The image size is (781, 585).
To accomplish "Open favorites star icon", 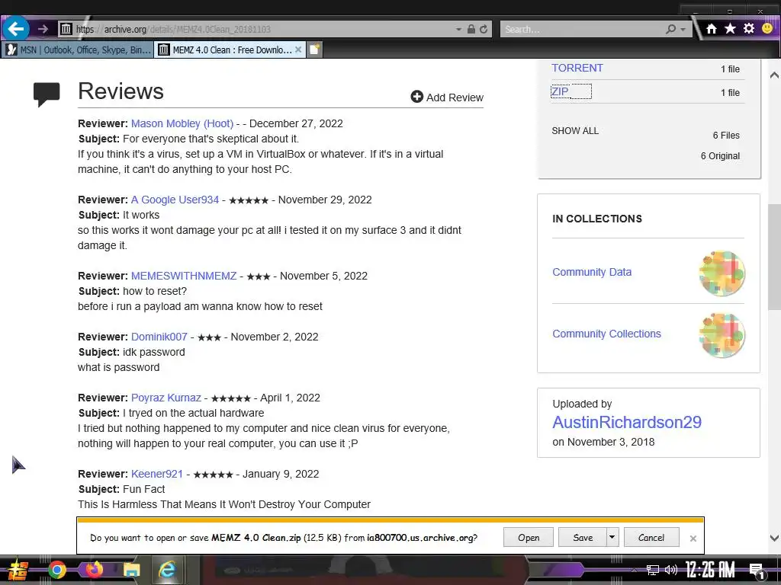I will tap(730, 29).
